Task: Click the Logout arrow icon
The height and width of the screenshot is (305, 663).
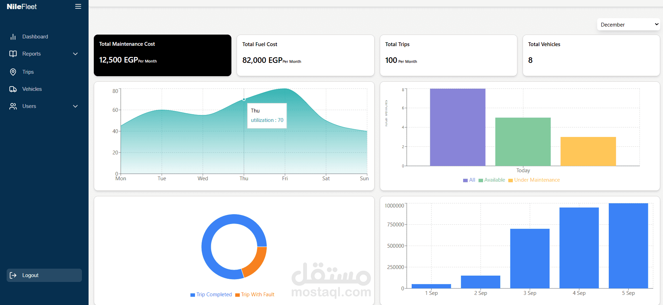Action: (x=13, y=275)
